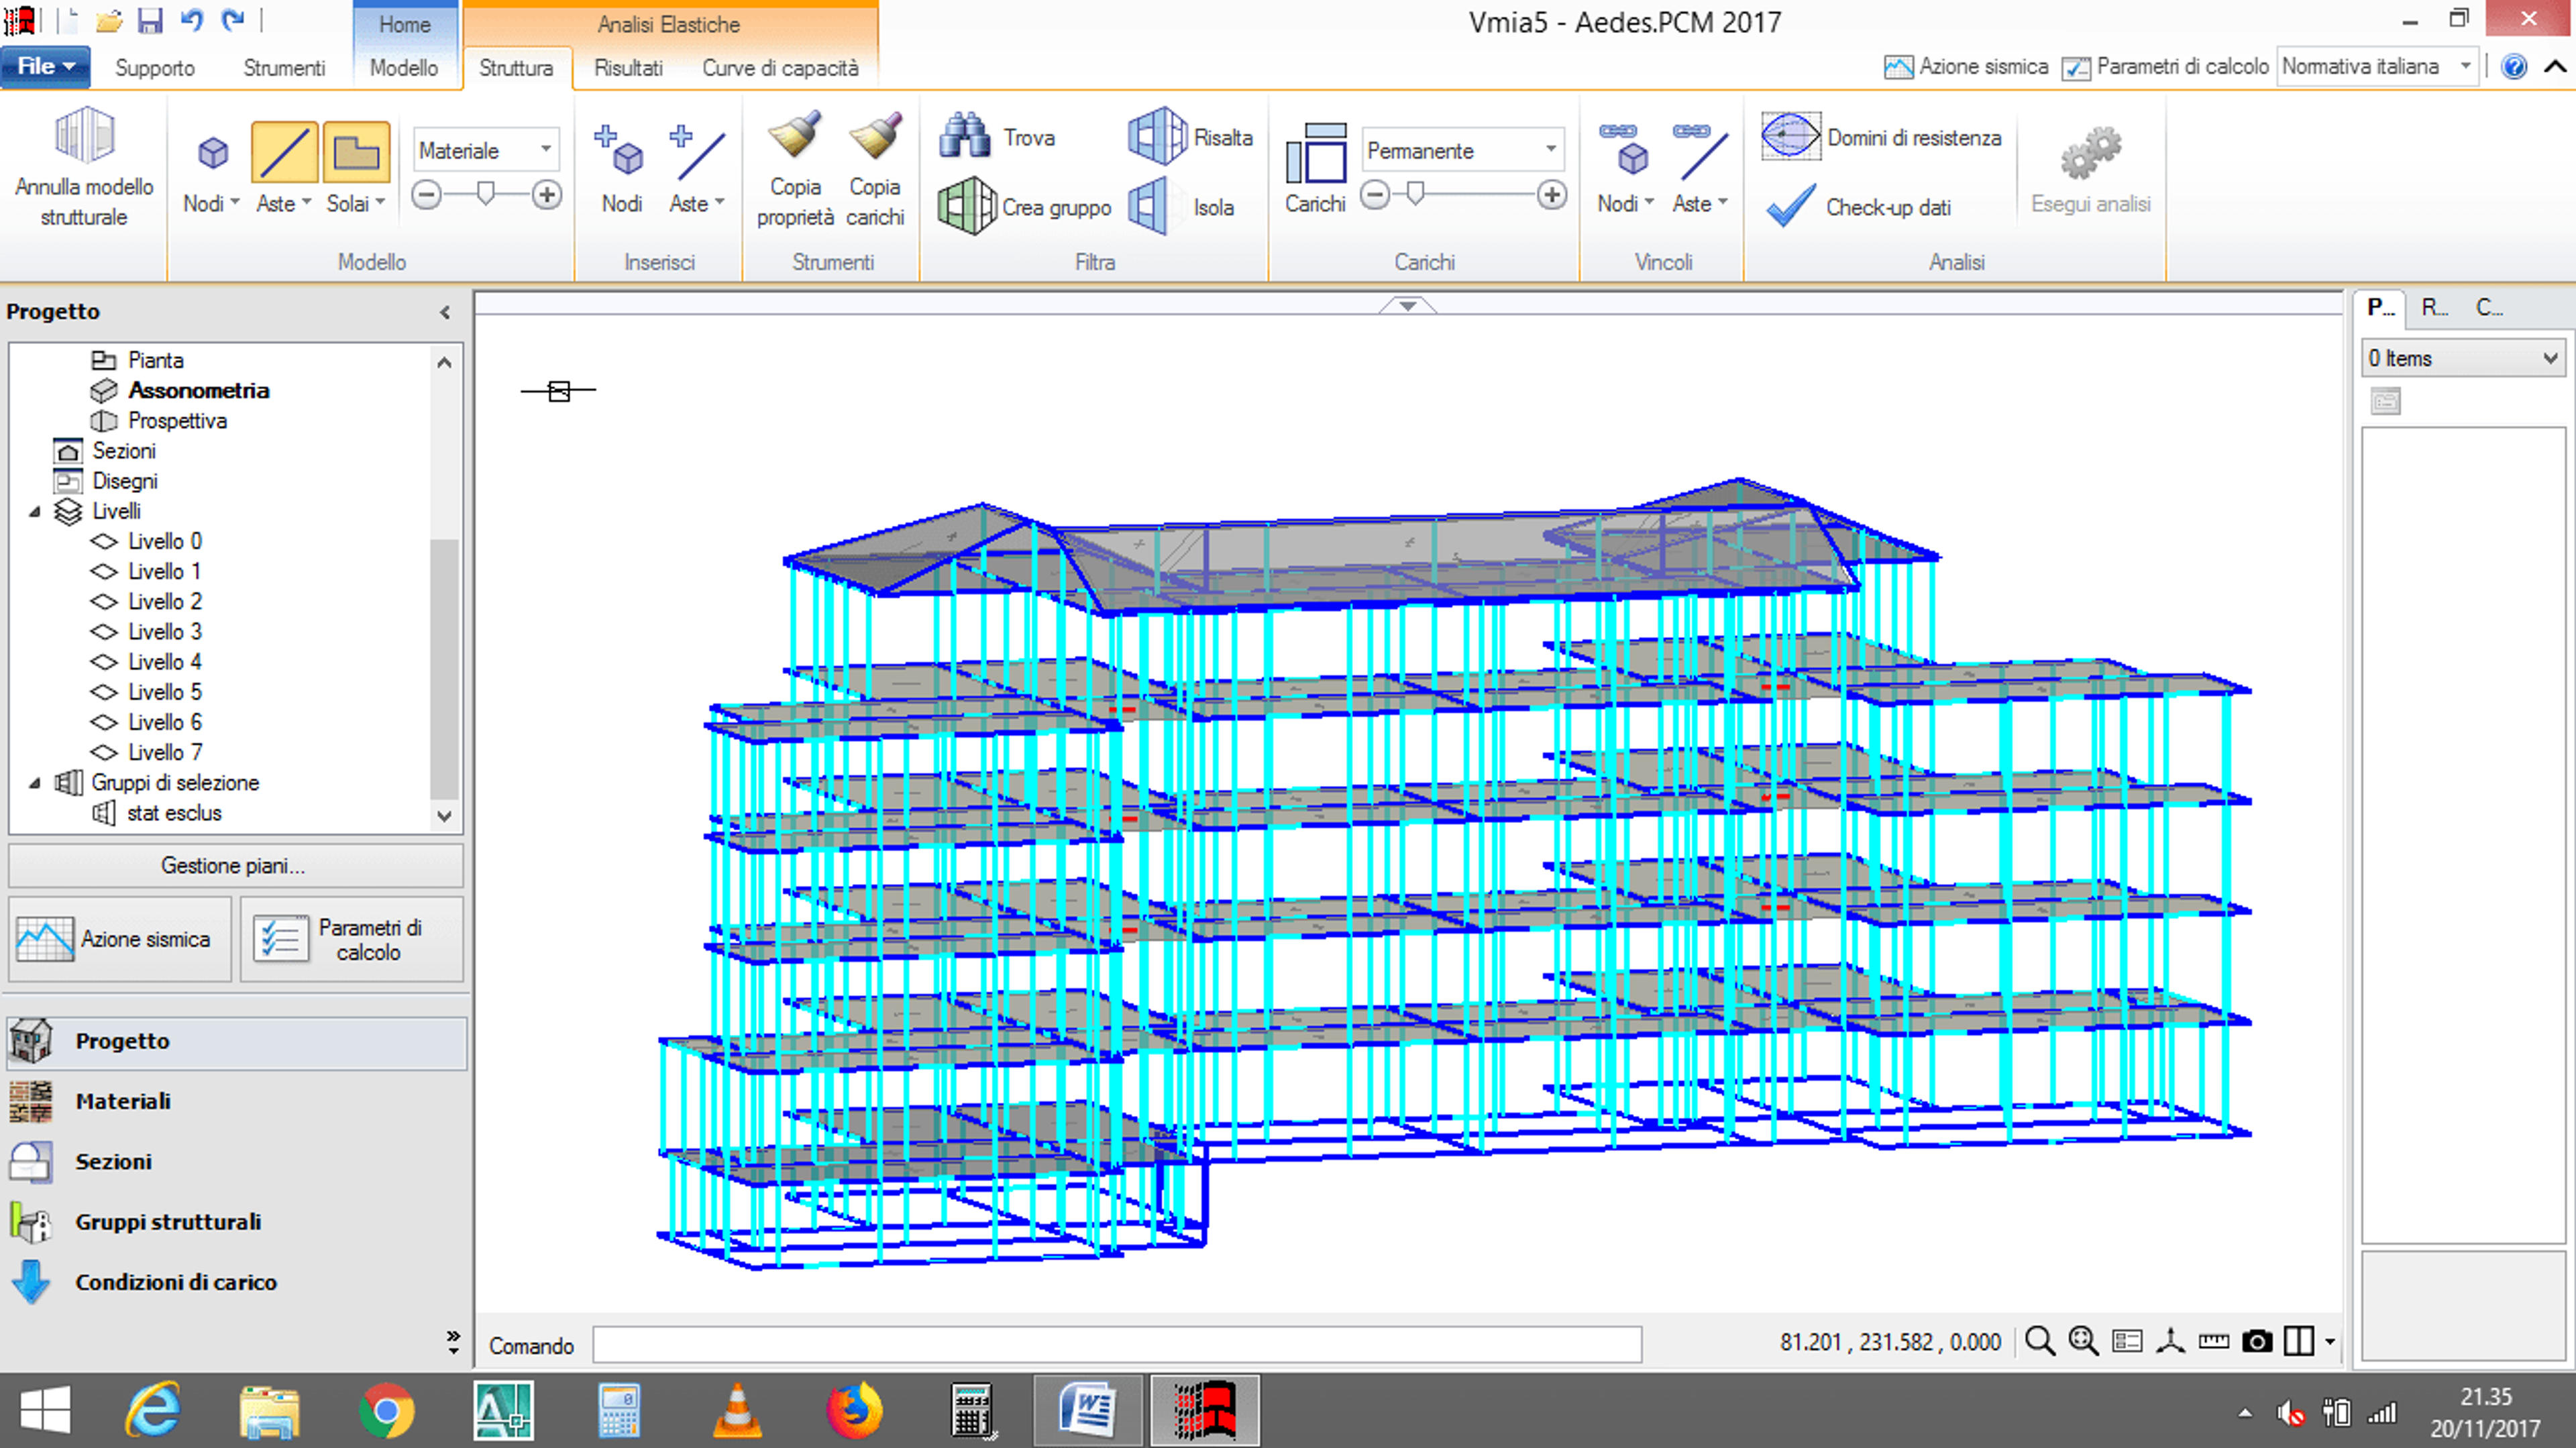
Task: Click the camera snapshot icon in status bar
Action: pos(2256,1342)
